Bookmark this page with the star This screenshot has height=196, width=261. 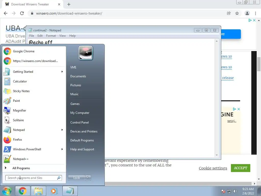coord(237,13)
